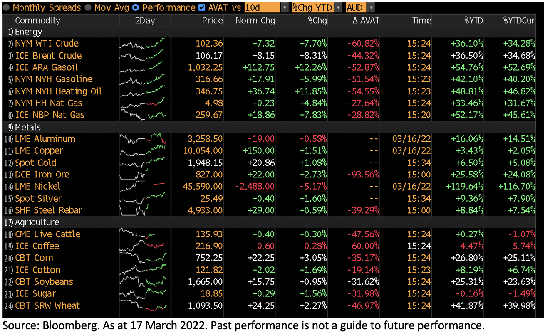Open the LME Nickel commodity row
This screenshot has height=335, width=545.
[37, 186]
